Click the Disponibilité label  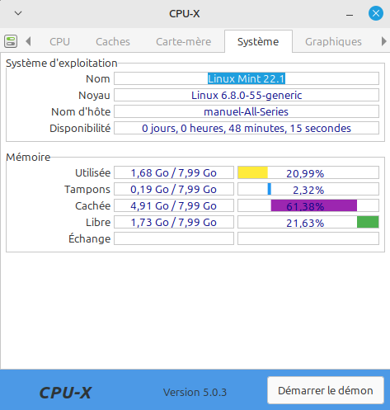(80, 129)
